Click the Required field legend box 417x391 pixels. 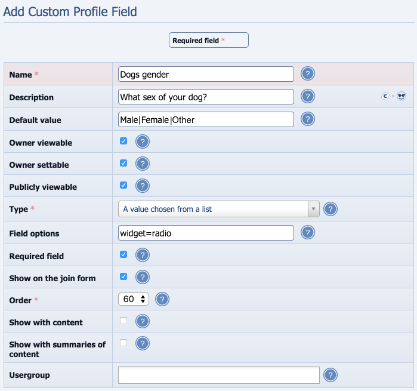click(209, 40)
